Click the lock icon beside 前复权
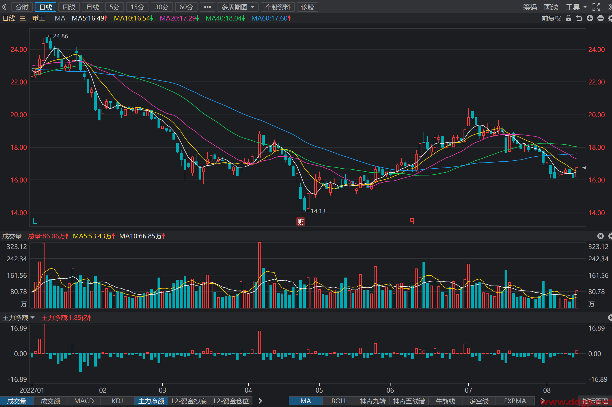 pos(569,18)
